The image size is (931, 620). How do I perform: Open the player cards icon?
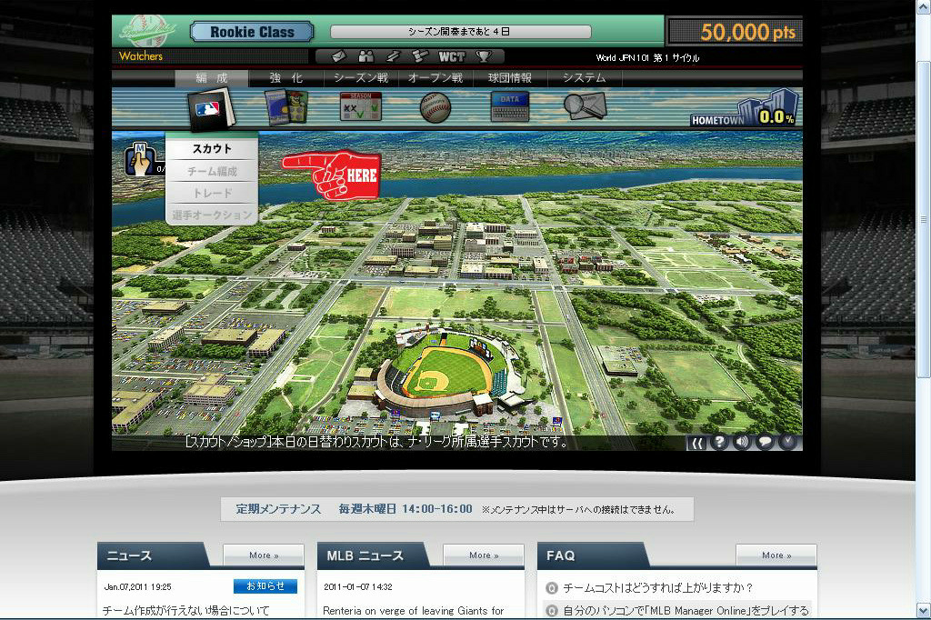285,107
